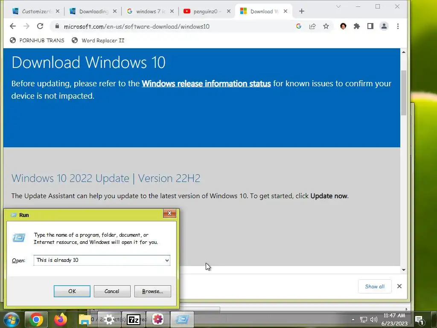This screenshot has height=328, width=437.
Task: Click Cancel in the Run dialog
Action: (112, 291)
